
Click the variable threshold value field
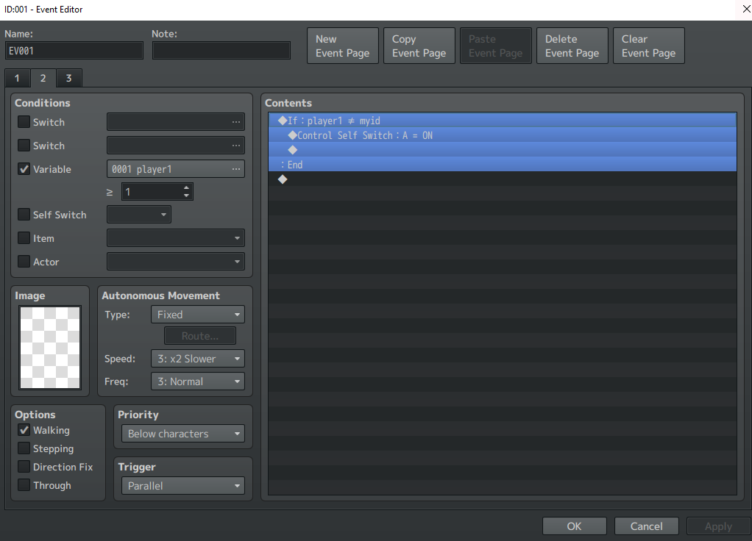[152, 192]
